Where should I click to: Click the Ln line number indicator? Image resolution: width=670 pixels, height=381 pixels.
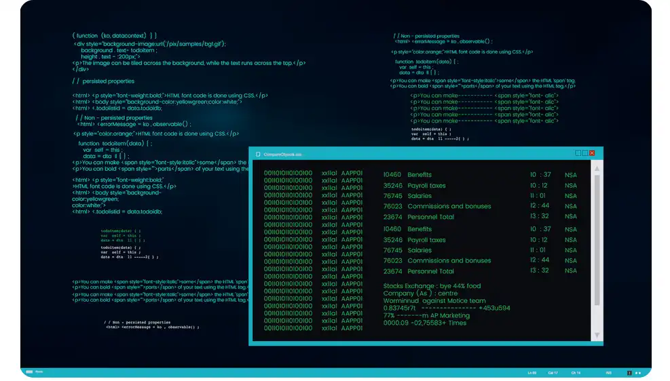(532, 372)
